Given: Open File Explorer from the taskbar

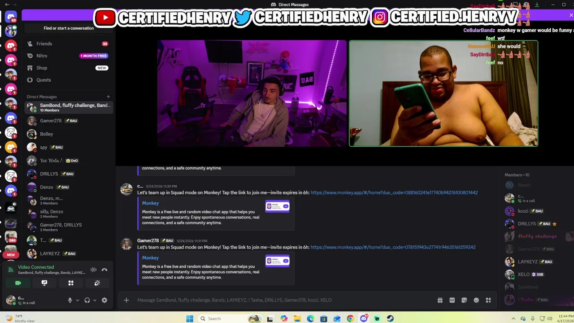Looking at the screenshot, I should point(297,319).
